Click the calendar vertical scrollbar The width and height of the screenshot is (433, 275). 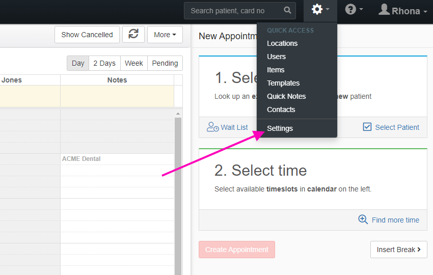(x=178, y=194)
